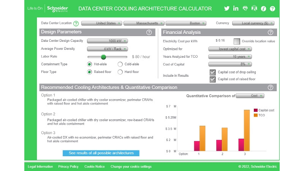Uncheck Capital cost of drop ceiling
Viewport: 304px width, 171px height.
(x=213, y=72)
